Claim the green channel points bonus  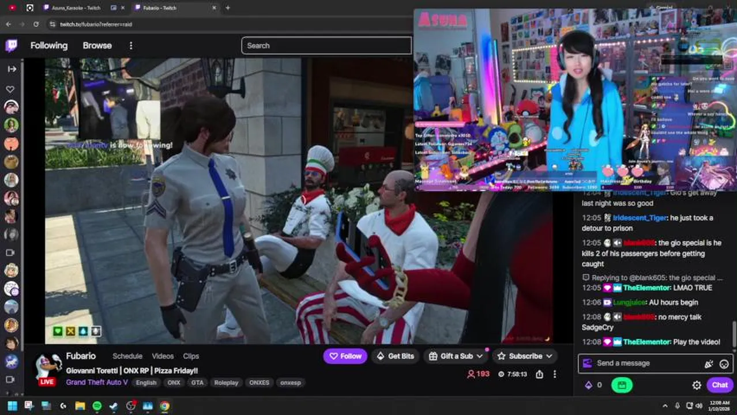(x=622, y=385)
